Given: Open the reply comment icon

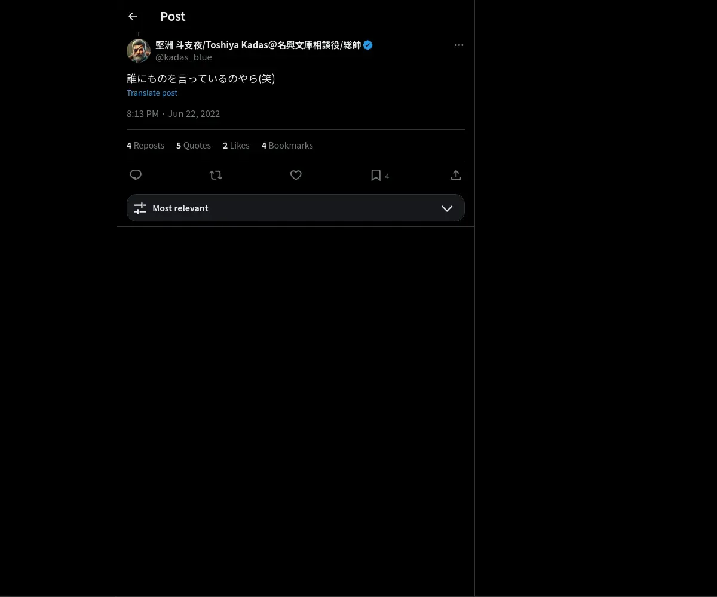Looking at the screenshot, I should (x=136, y=175).
